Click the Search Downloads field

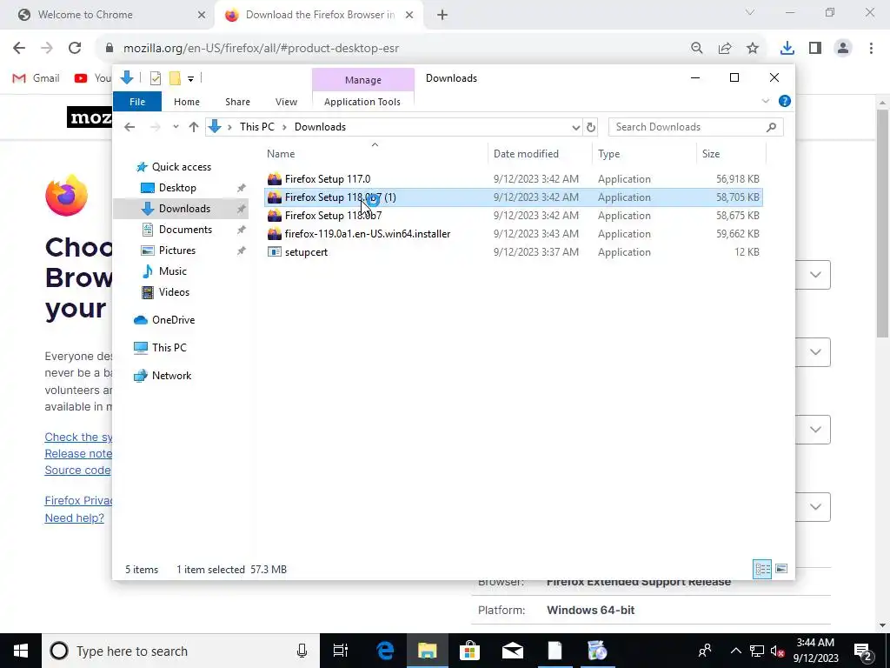point(696,127)
